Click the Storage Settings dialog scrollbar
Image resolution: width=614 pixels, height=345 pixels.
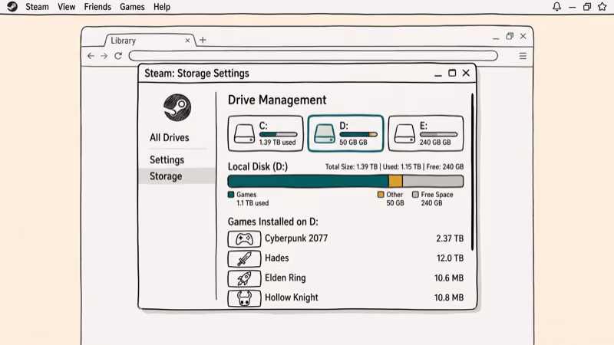472,172
